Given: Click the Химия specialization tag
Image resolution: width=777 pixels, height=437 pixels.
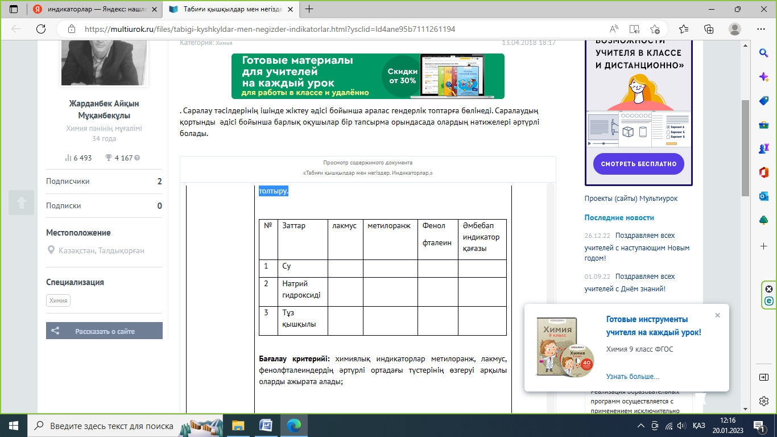Looking at the screenshot, I should click(58, 301).
